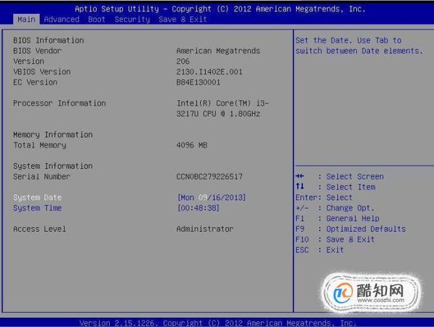
Task: Click the Access Level label
Action: click(40, 229)
